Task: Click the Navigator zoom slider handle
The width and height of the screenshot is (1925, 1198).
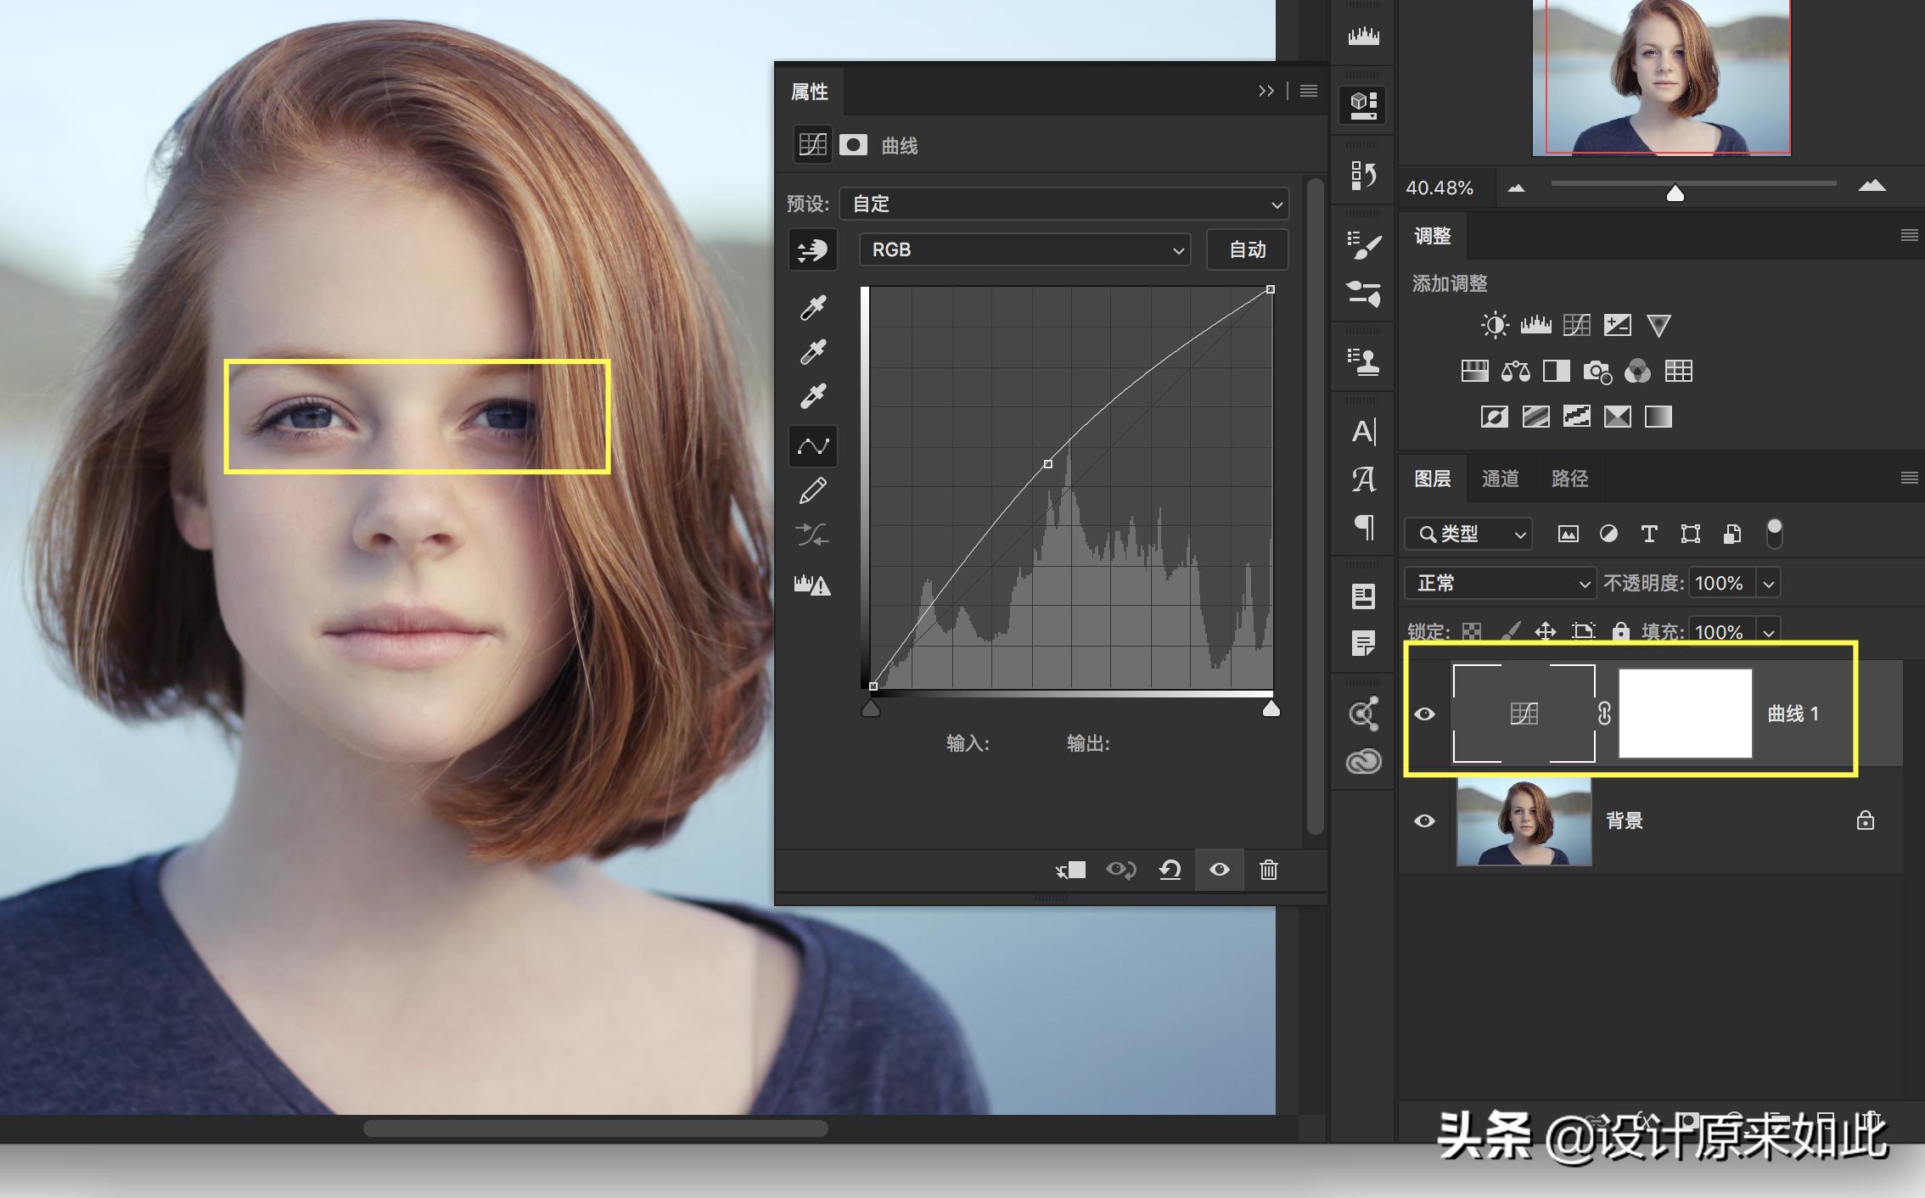Action: [x=1675, y=193]
